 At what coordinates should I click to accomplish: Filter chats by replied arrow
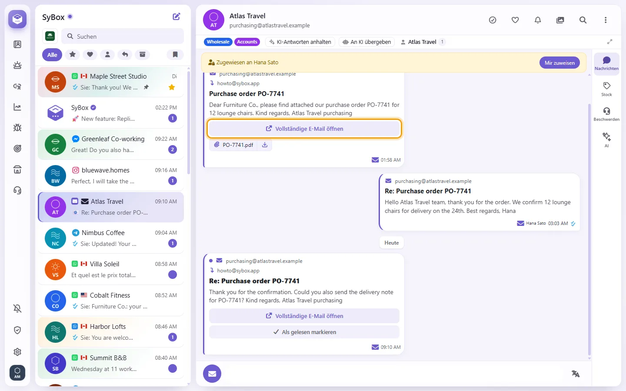tap(125, 54)
